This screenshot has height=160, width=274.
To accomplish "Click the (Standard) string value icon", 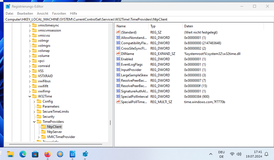I will tap(118, 32).
